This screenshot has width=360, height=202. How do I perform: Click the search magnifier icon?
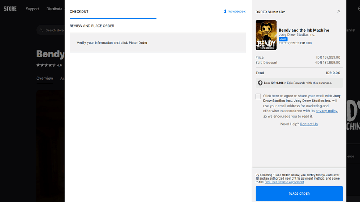click(41, 30)
